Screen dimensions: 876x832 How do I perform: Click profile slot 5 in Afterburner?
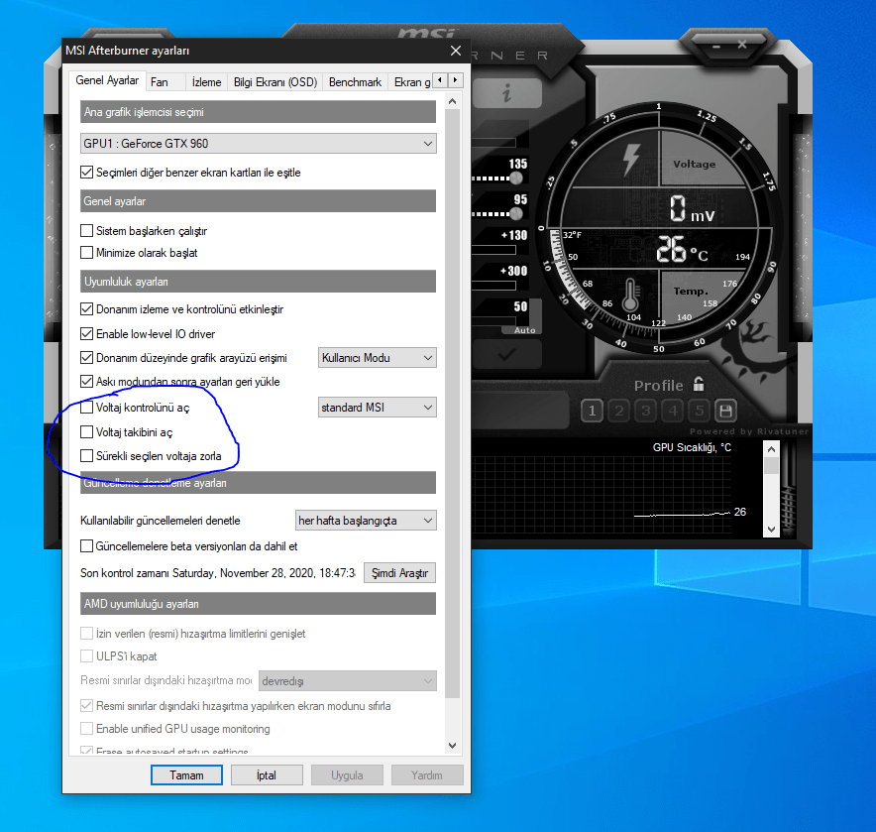tap(700, 412)
